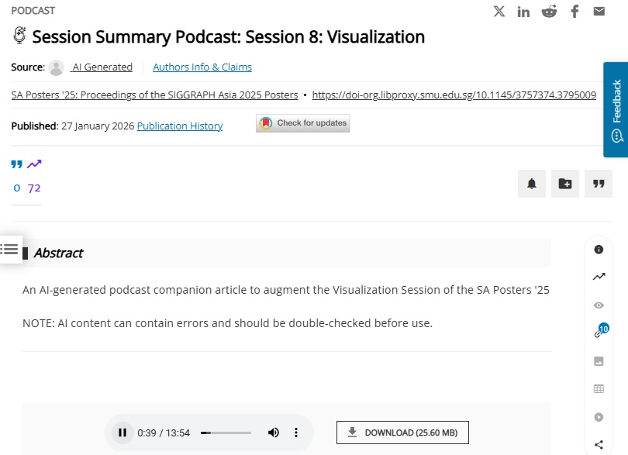
Task: Click the Check for updates button
Action: [303, 123]
